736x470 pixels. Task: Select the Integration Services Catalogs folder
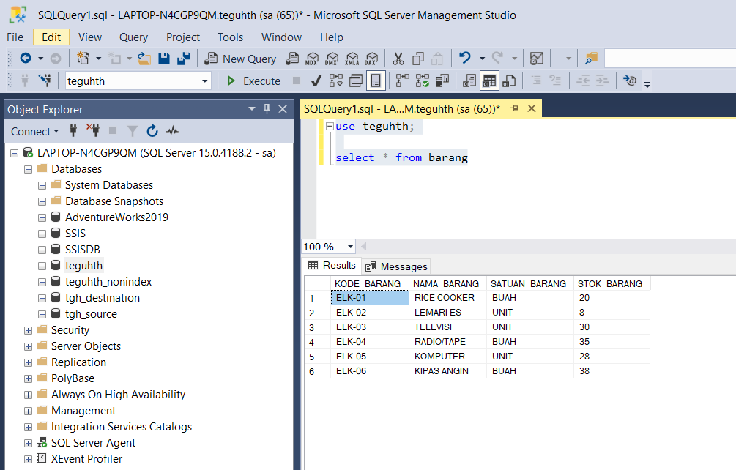click(x=122, y=426)
